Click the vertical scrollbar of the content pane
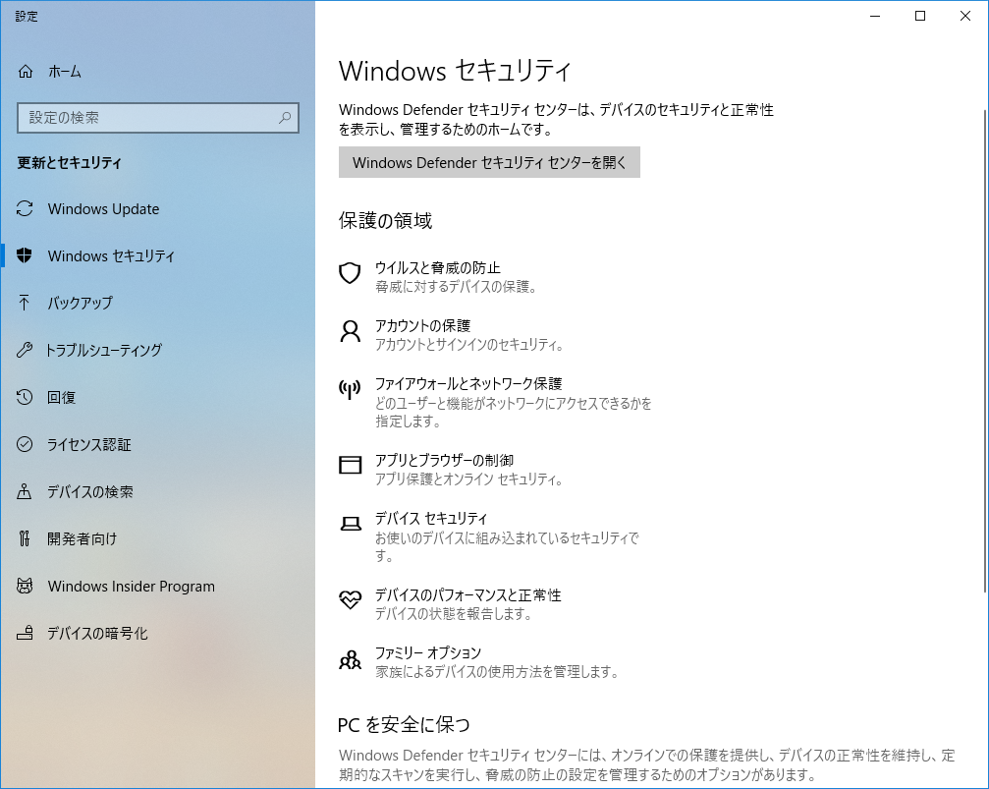 click(x=985, y=351)
